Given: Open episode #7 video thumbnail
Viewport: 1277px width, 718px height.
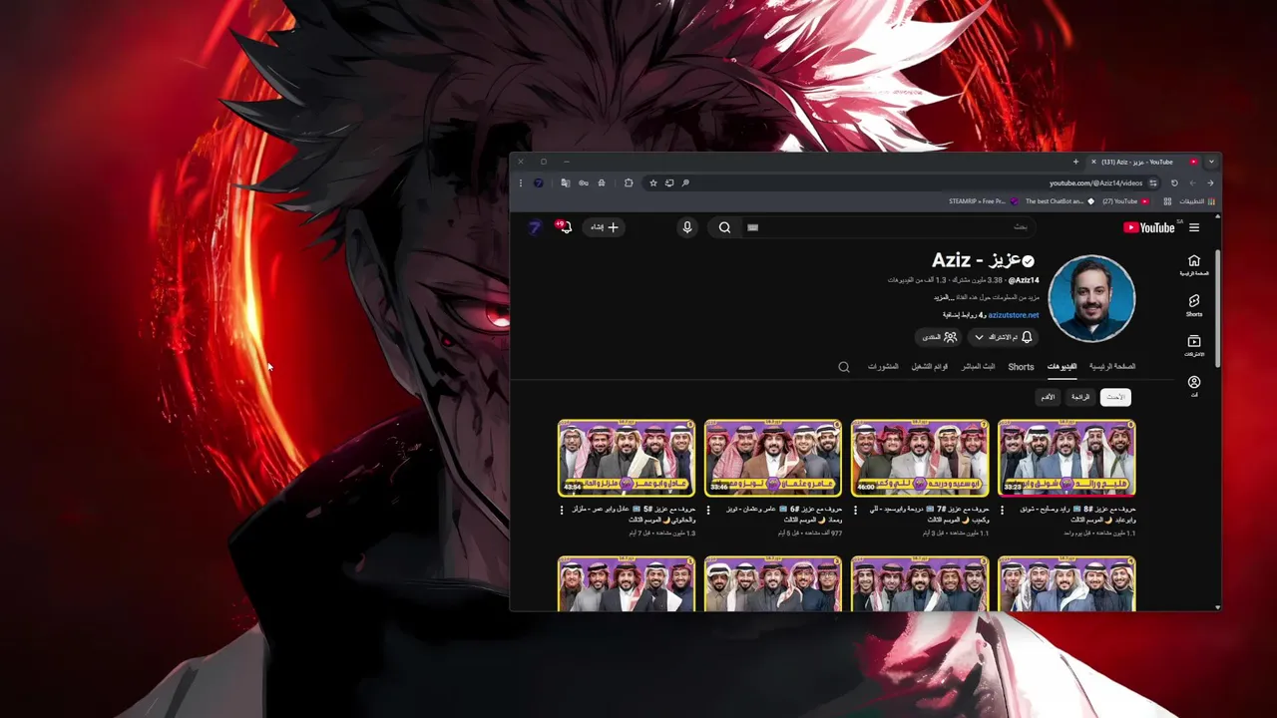Looking at the screenshot, I should [920, 458].
